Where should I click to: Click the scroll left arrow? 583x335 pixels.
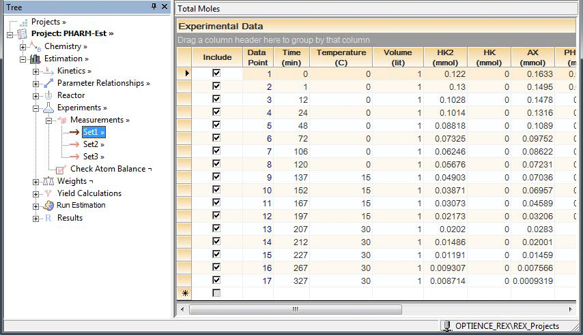click(x=182, y=309)
